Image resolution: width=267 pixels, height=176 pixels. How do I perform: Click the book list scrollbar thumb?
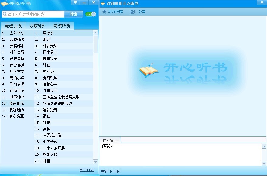(x=95, y=44)
